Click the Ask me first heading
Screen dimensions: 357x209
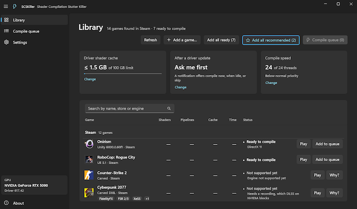coord(191,67)
